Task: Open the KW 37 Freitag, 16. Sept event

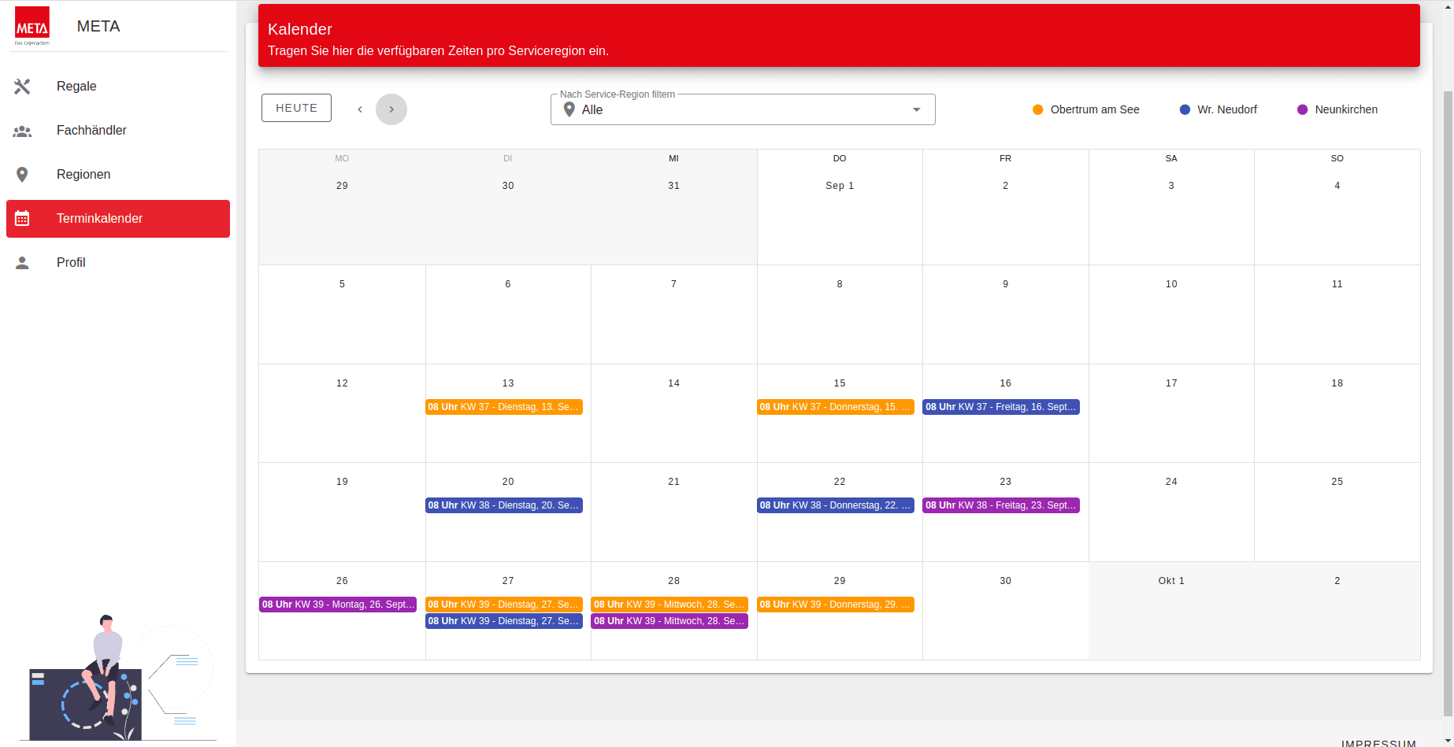Action: click(1000, 407)
